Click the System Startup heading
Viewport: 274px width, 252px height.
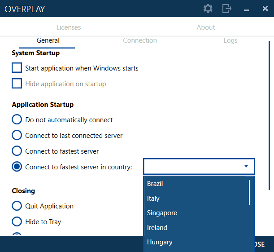click(35, 53)
